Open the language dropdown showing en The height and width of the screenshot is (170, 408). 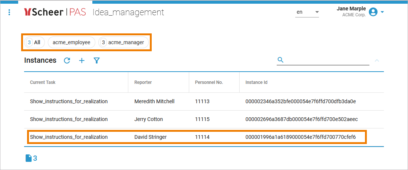click(x=307, y=12)
